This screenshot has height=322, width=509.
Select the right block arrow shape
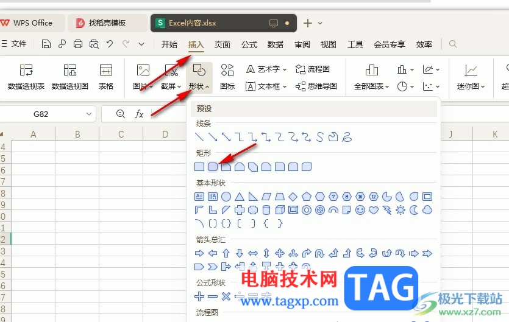point(199,253)
